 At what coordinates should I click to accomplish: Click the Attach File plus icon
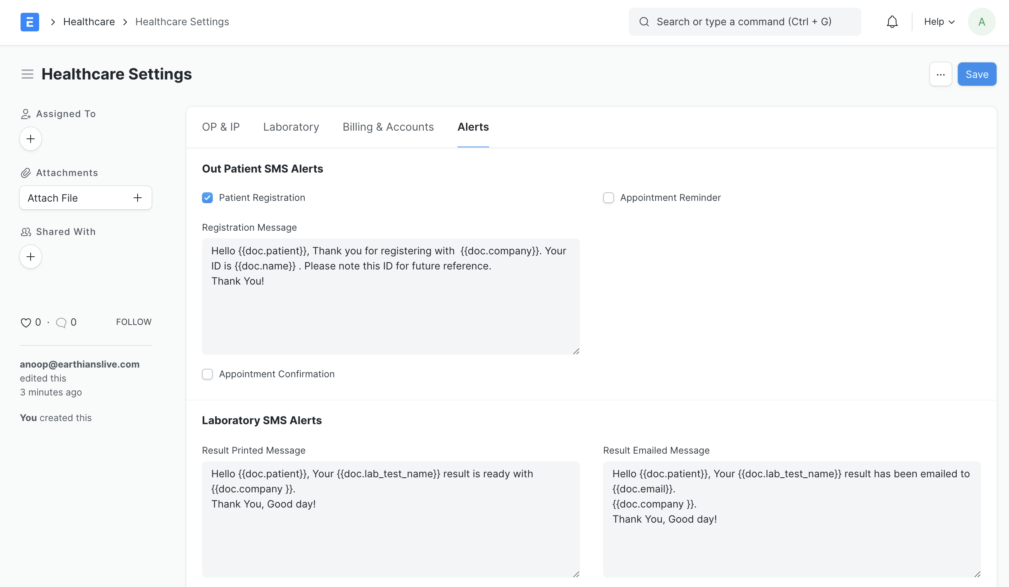(x=138, y=198)
